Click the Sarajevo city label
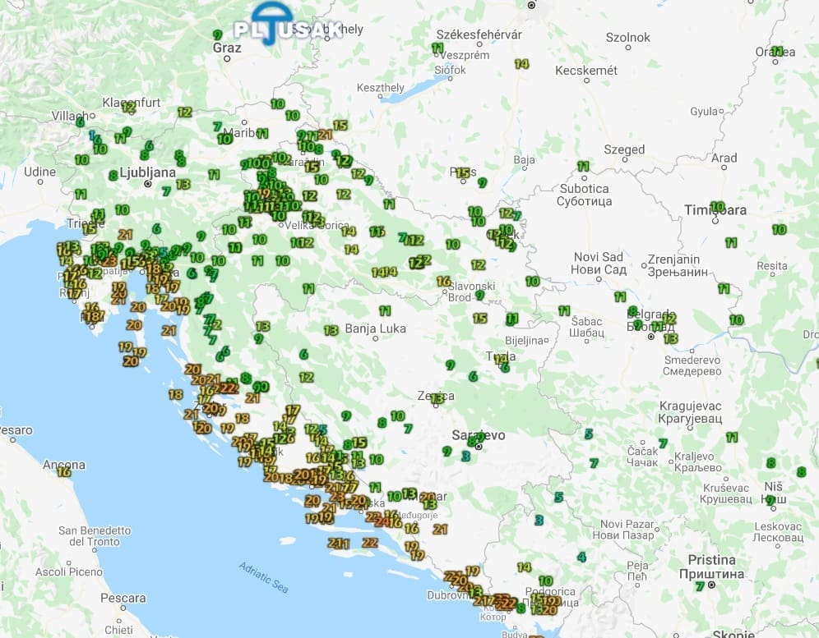 (479, 435)
